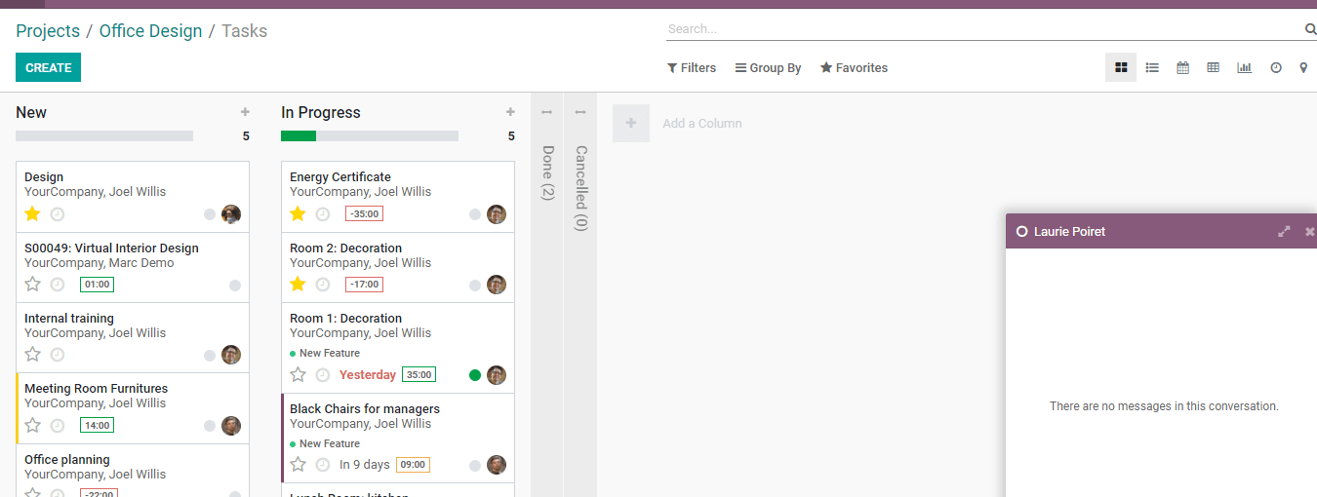Open the Activity view clock icon

(1275, 67)
